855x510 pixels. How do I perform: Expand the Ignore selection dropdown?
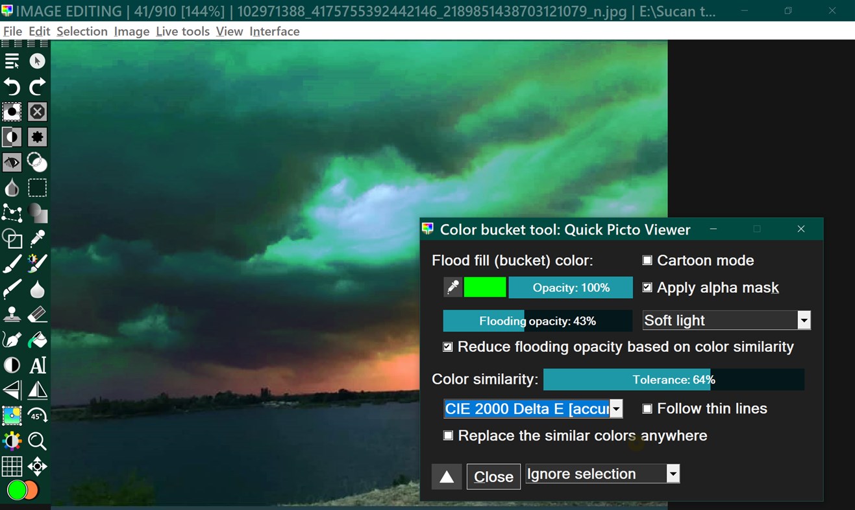pyautogui.click(x=673, y=474)
